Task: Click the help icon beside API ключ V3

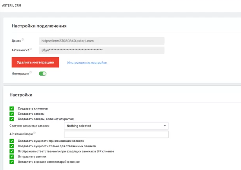Action: point(31,49)
